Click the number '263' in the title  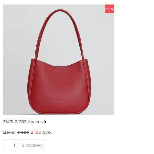pyautogui.click(x=23, y=122)
